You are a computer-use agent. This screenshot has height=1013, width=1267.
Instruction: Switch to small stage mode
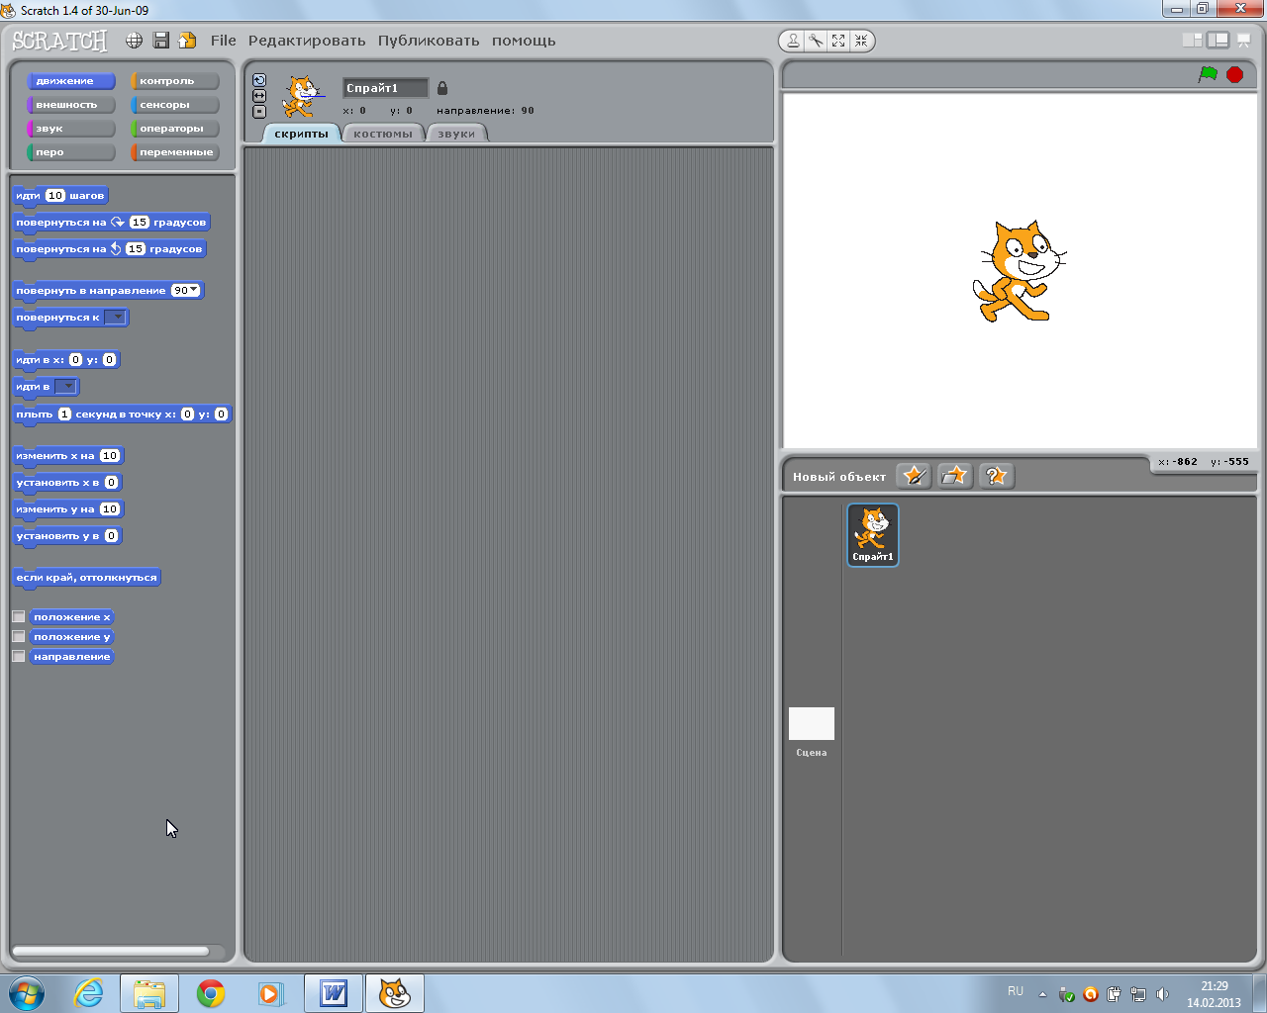(1193, 41)
